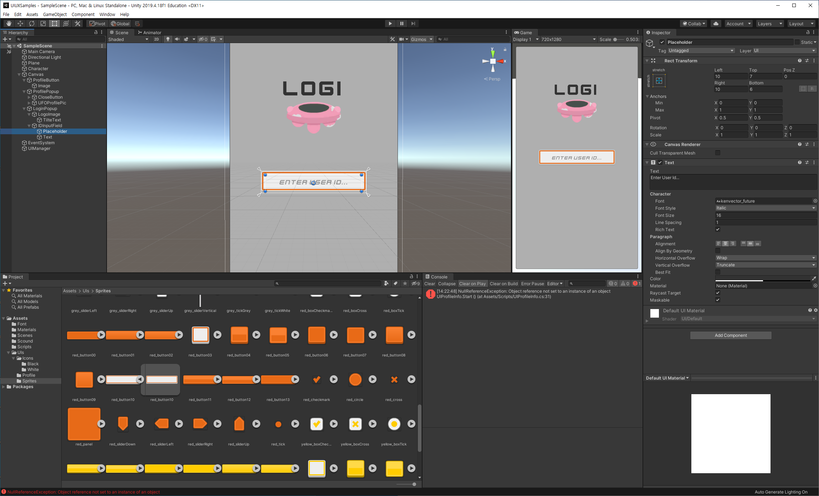Viewport: 819px width, 496px height.
Task: Toggle the Best Fit checkbox
Action: pyautogui.click(x=718, y=272)
